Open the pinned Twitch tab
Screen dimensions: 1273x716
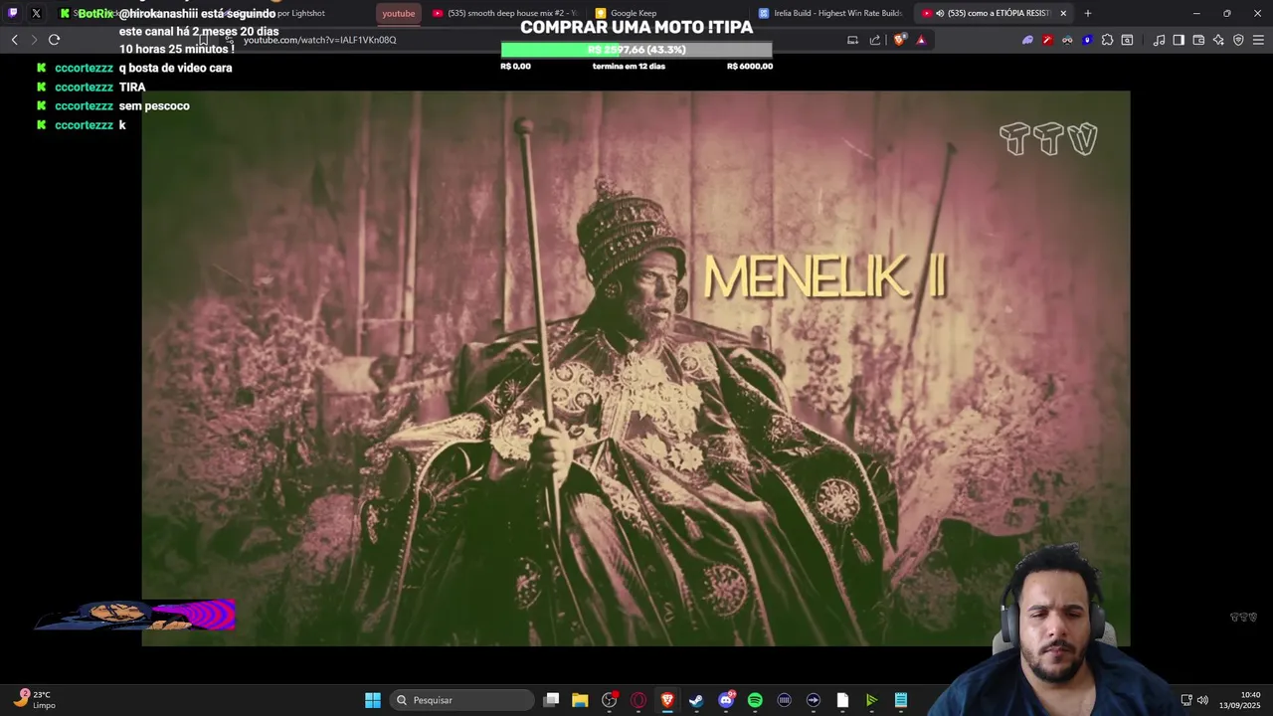[x=13, y=13]
